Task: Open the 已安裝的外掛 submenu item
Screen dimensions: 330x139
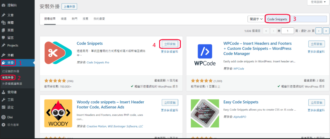Action: (11, 71)
